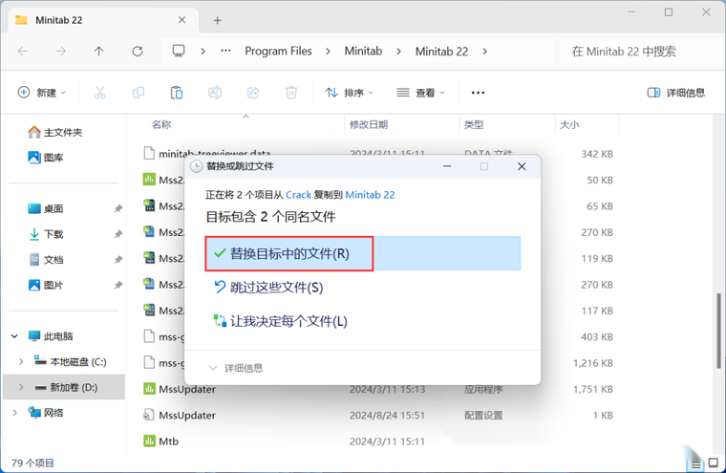Sort by the 修改日期 column header
Screen dimensions: 726x473
click(369, 124)
